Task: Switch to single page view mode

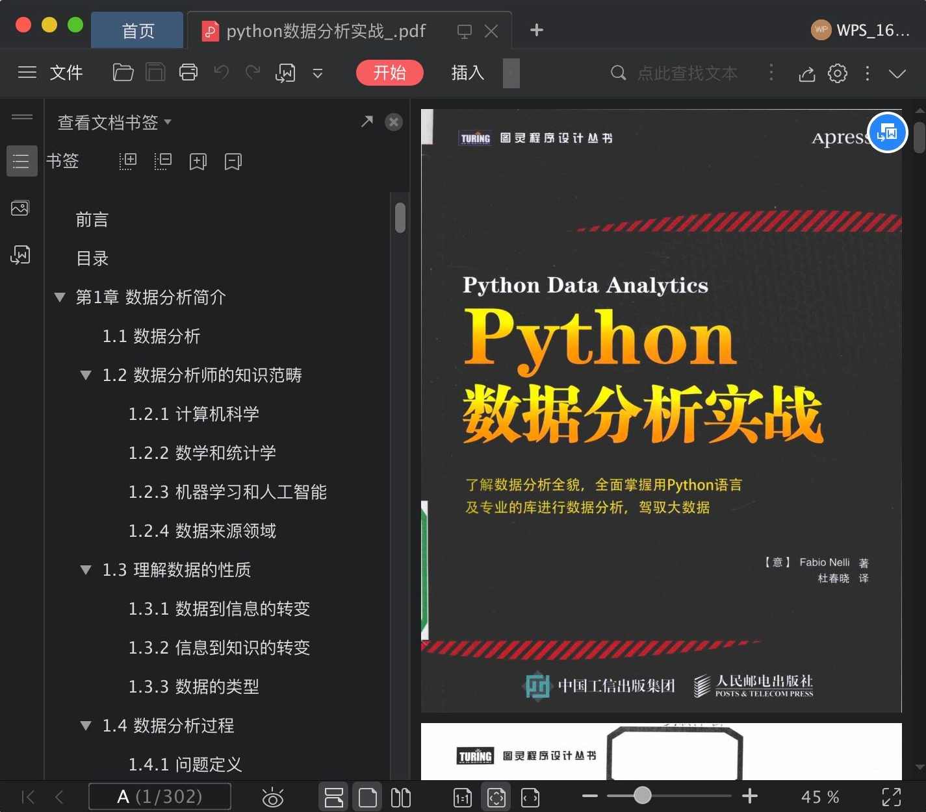Action: pyautogui.click(x=367, y=796)
